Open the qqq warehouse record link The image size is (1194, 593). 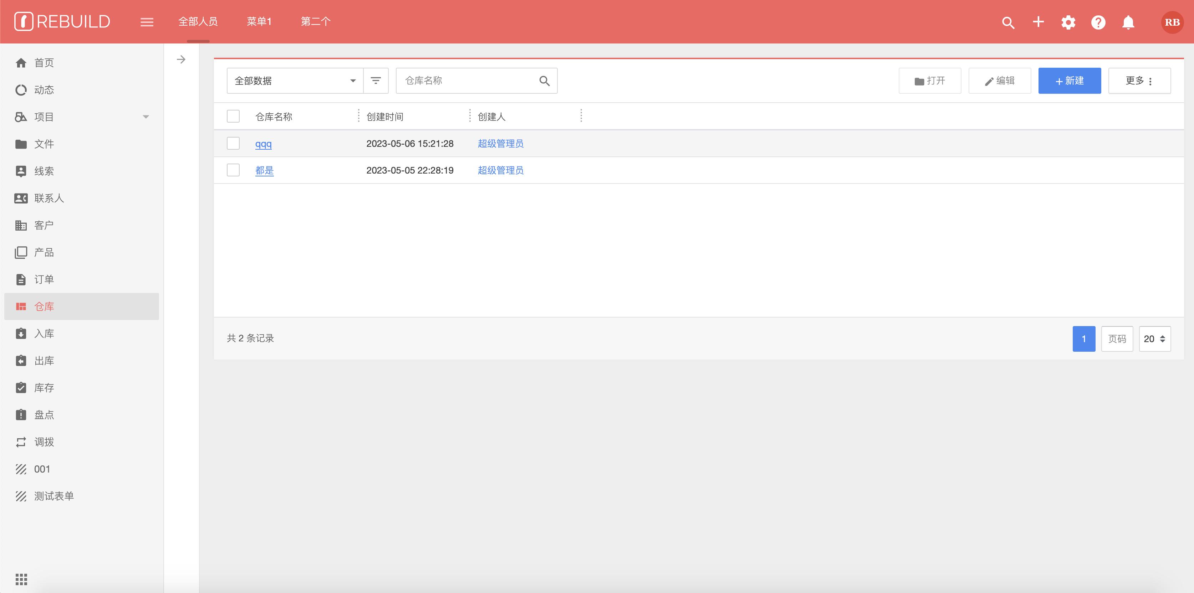(263, 144)
